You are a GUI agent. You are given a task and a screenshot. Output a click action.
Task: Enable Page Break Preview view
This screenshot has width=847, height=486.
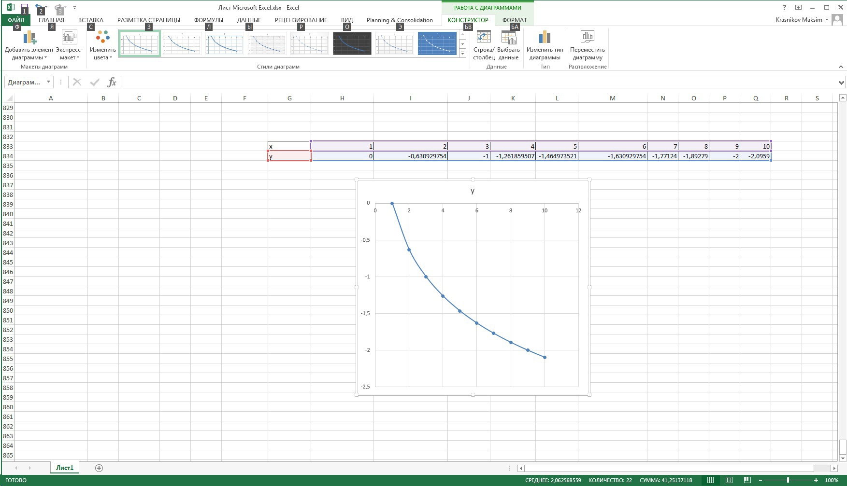click(x=747, y=480)
